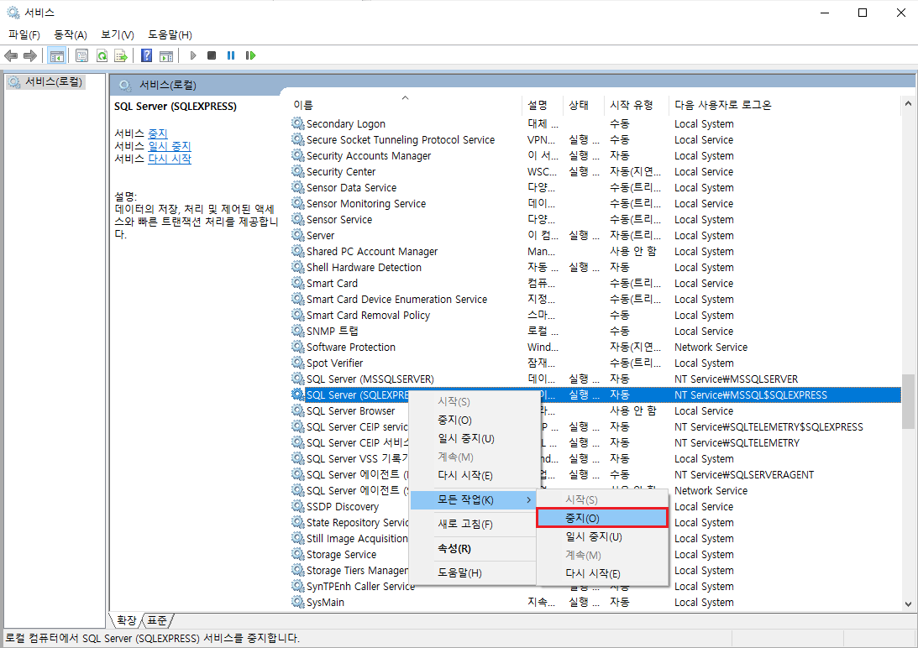Click the gear icon beside Spot Verifier
This screenshot has width=918, height=648.
(298, 363)
